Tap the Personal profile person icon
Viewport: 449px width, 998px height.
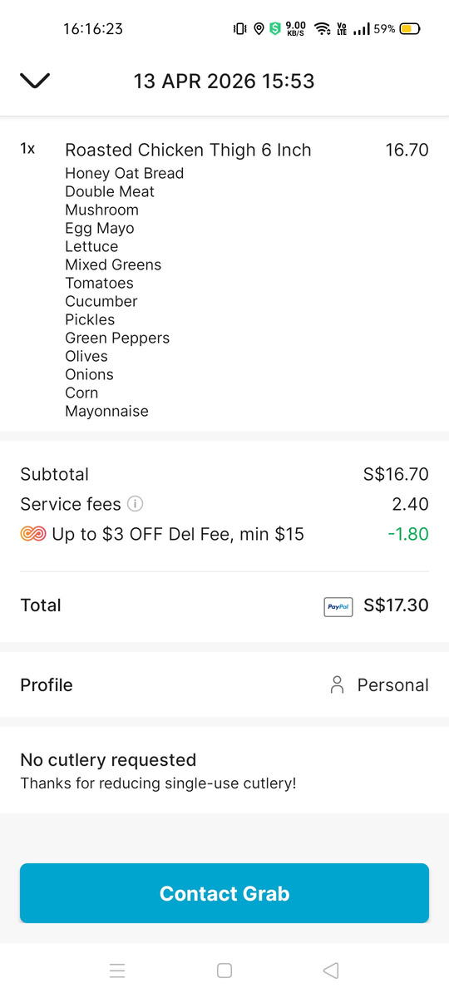click(337, 685)
